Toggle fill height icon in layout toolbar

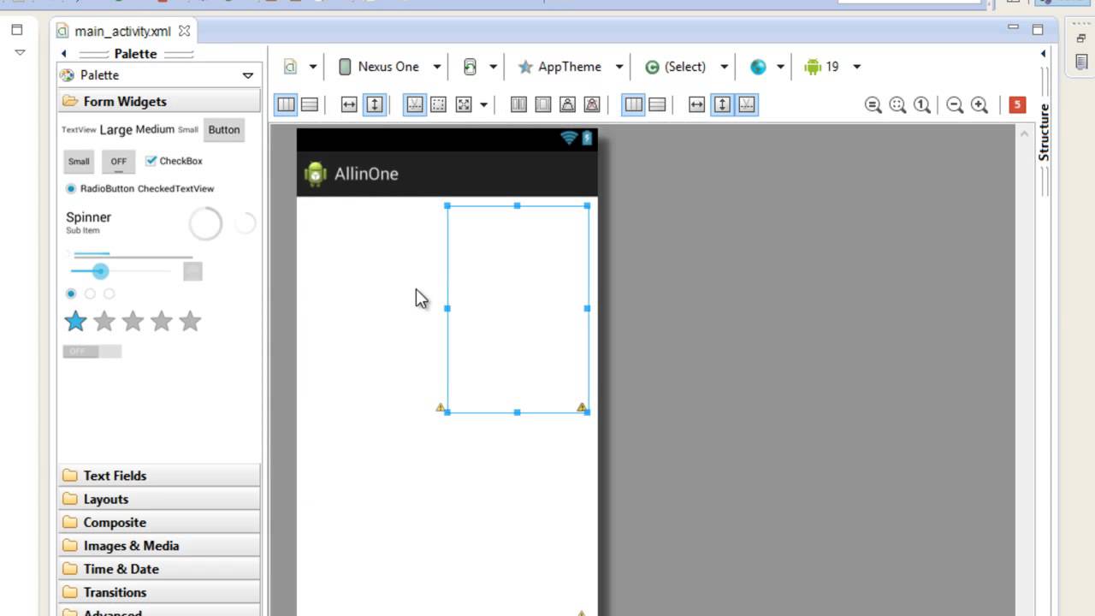pyautogui.click(x=374, y=104)
